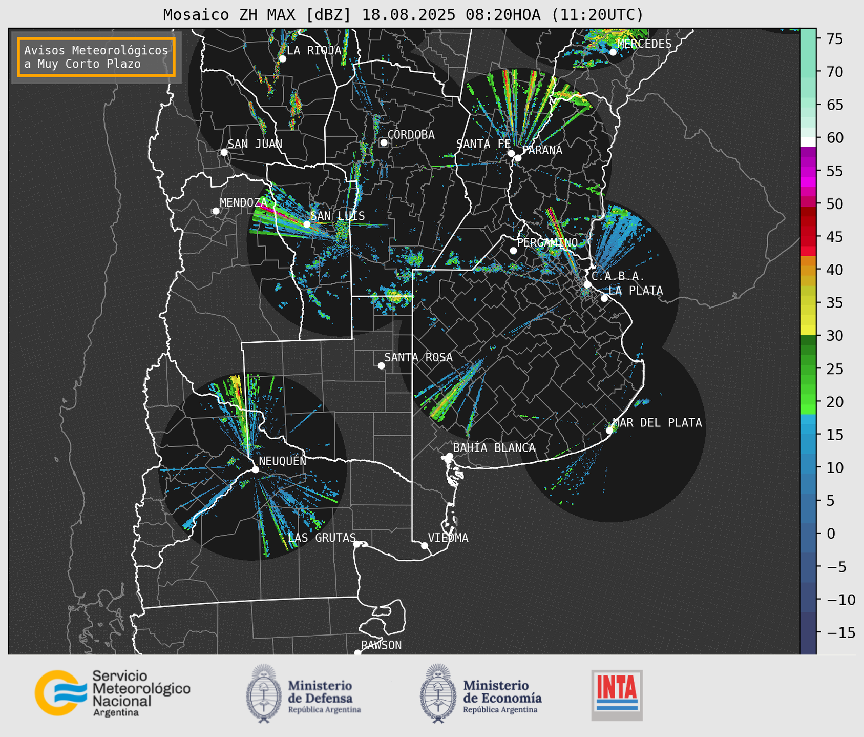Click the SANTA ROSA label text
Viewport: 864px width, 737px height.
418,357
